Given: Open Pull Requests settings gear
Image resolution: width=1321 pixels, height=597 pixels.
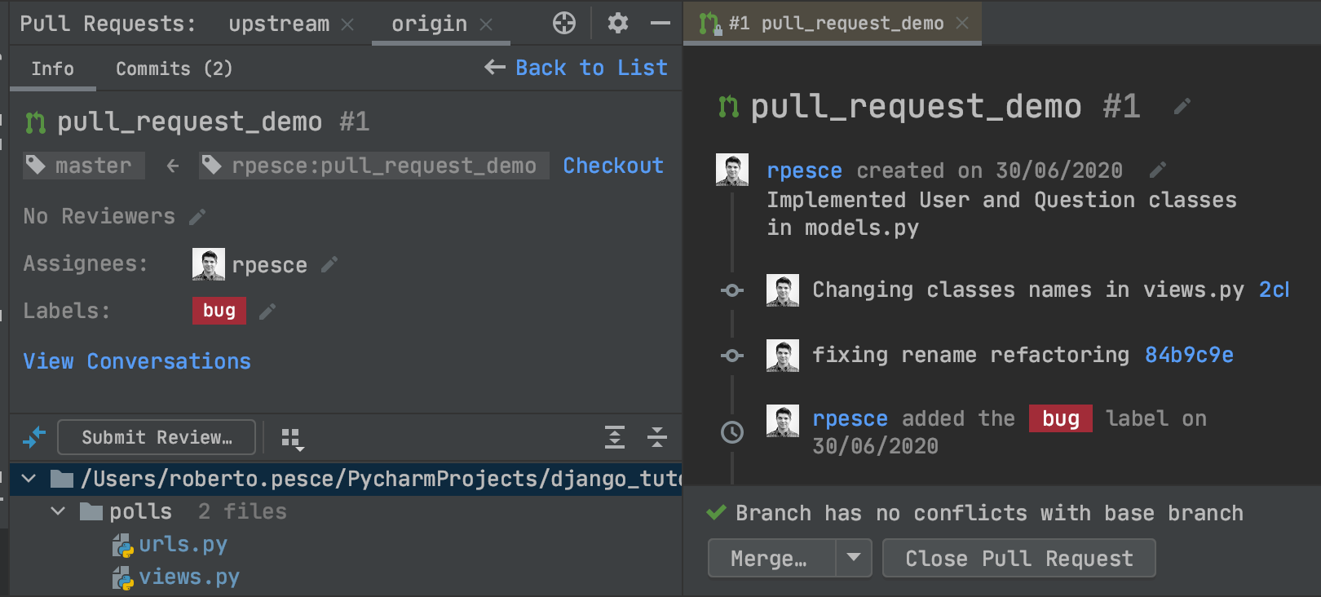Looking at the screenshot, I should tap(618, 24).
